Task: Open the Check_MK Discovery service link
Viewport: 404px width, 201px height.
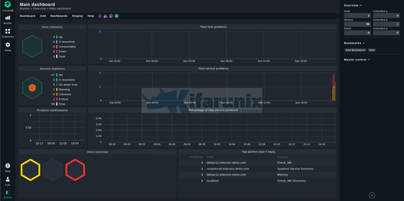Action: (x=292, y=181)
